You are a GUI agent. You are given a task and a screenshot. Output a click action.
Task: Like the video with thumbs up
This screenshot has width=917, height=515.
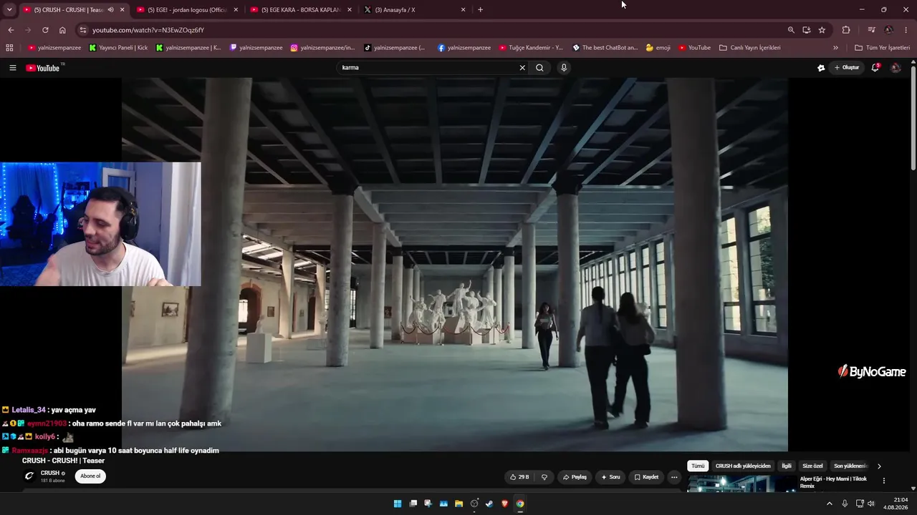click(519, 477)
